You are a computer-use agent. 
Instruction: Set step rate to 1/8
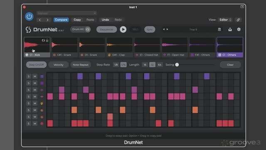pyautogui.click(x=116, y=65)
